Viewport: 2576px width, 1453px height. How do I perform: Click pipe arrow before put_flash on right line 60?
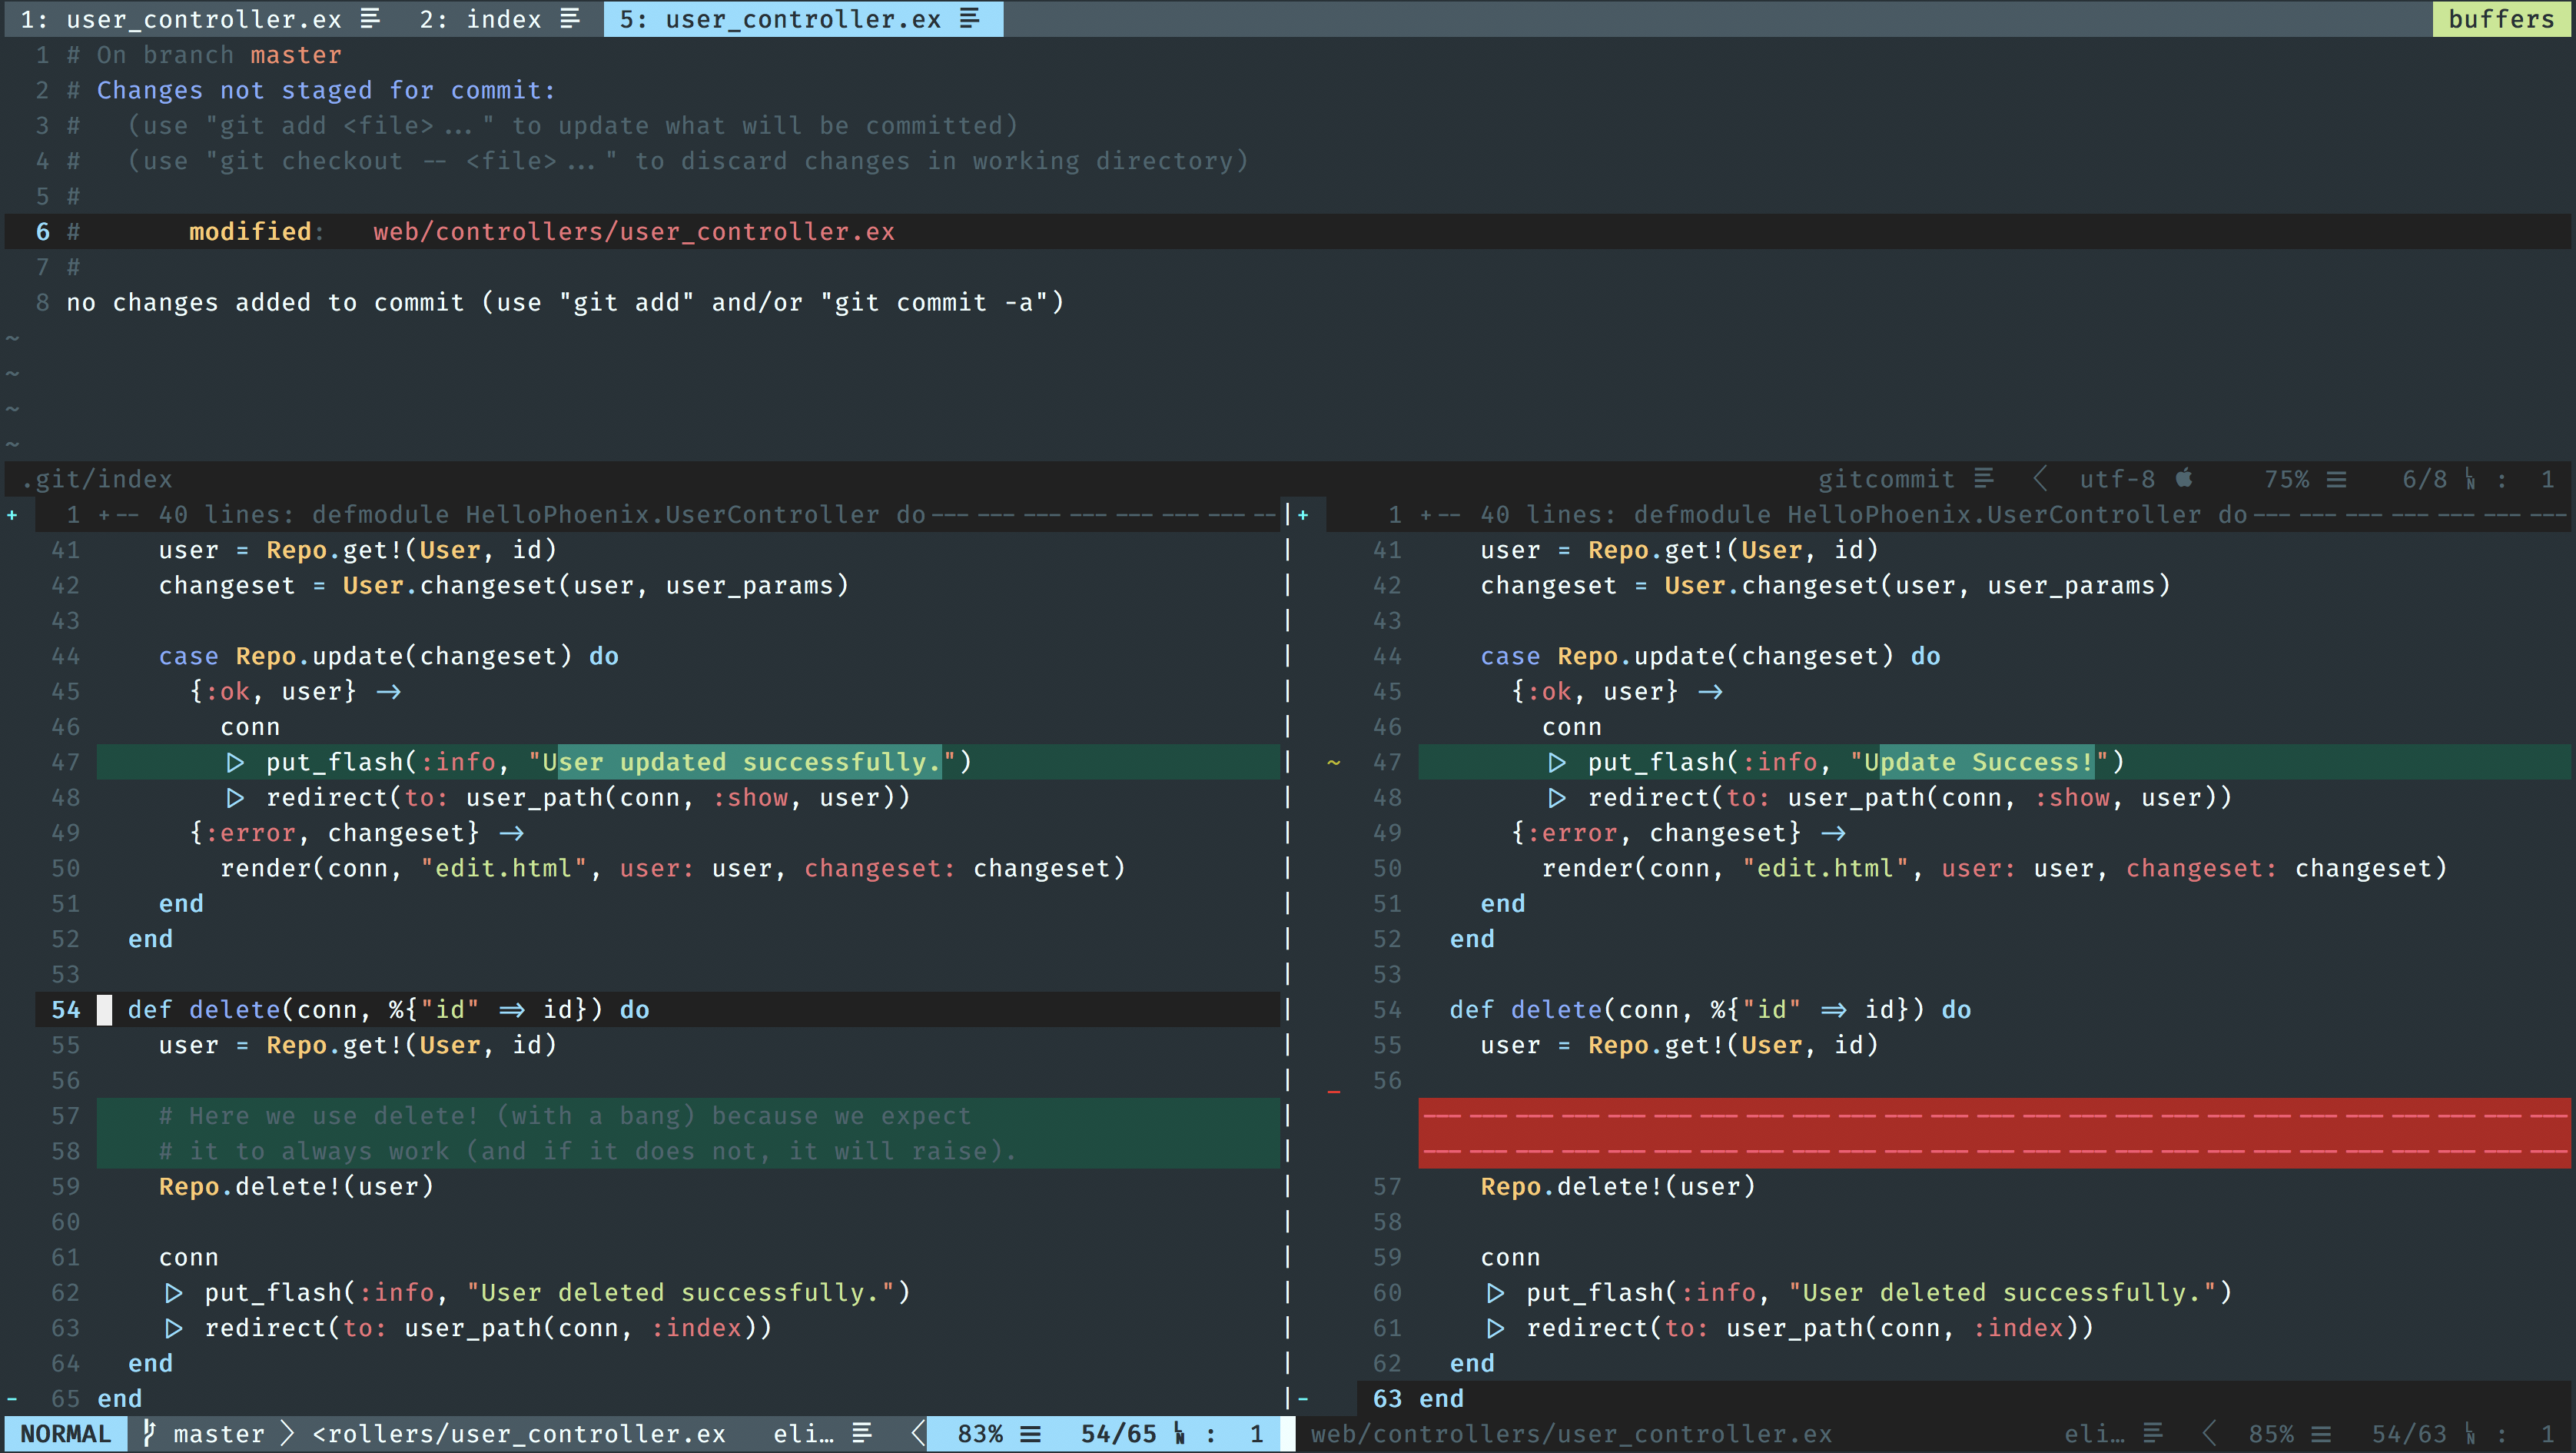point(1496,1293)
